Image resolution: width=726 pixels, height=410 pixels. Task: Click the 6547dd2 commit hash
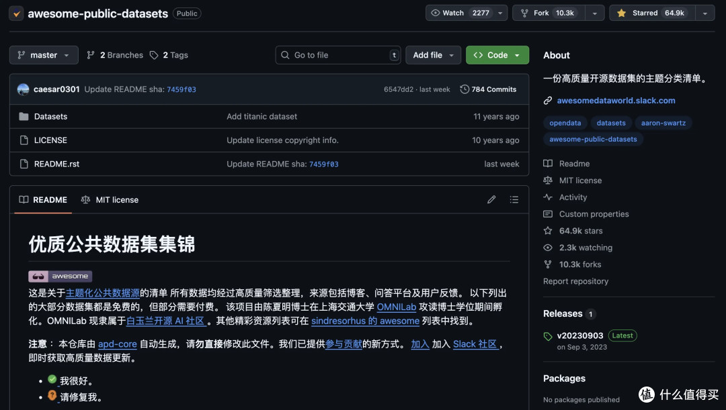(x=398, y=89)
